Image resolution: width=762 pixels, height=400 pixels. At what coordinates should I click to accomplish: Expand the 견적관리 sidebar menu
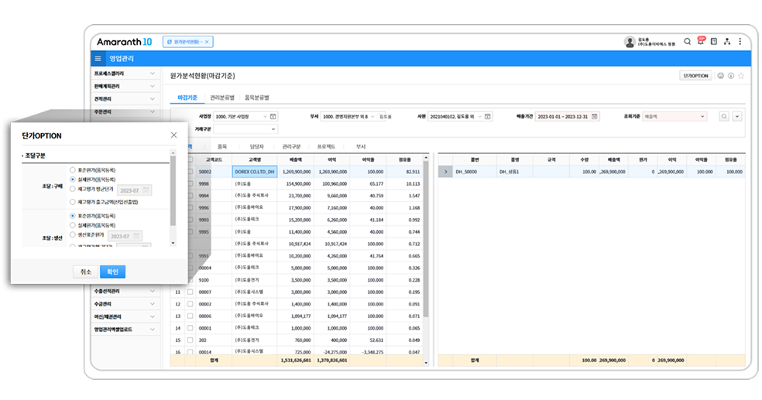click(125, 98)
